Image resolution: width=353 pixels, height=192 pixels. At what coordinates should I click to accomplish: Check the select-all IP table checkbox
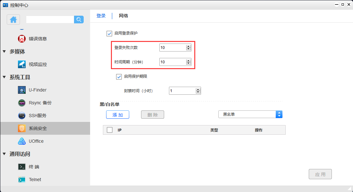click(x=110, y=130)
